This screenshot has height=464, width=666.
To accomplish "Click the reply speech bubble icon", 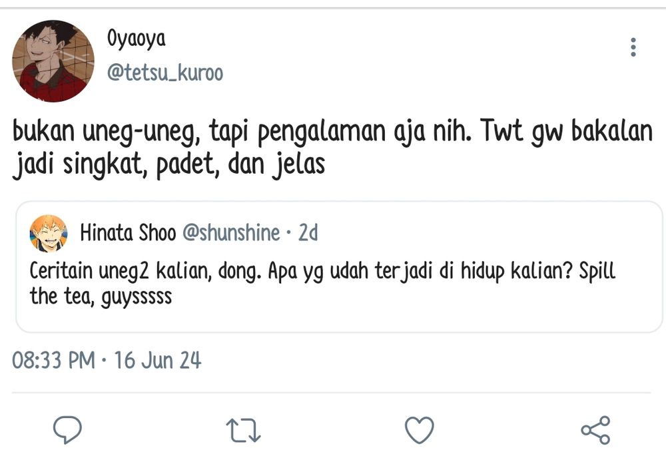I will click(x=67, y=430).
